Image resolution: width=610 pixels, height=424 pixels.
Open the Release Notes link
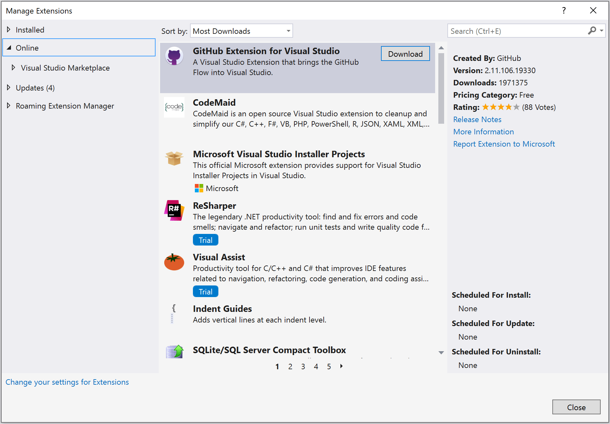477,119
